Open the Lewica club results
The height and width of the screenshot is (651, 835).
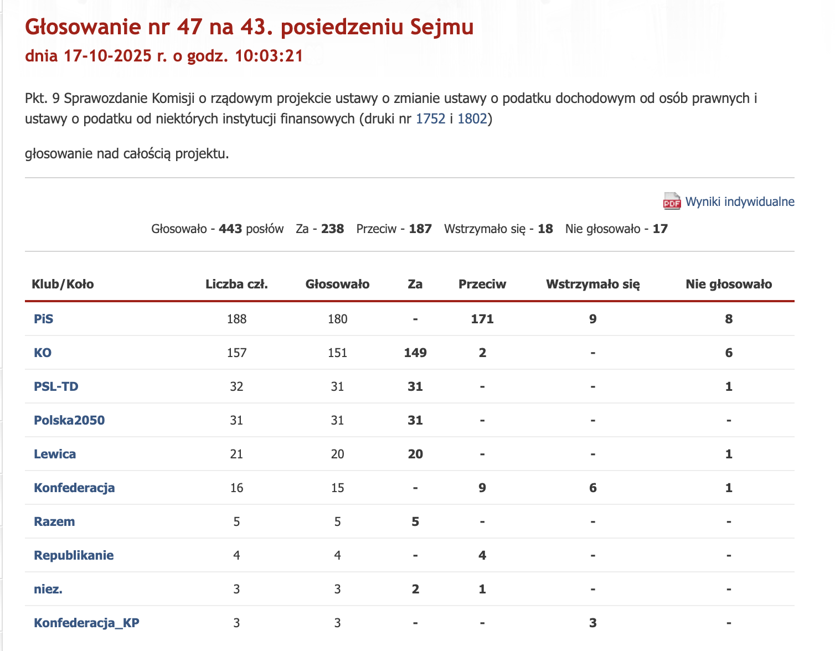coord(55,454)
